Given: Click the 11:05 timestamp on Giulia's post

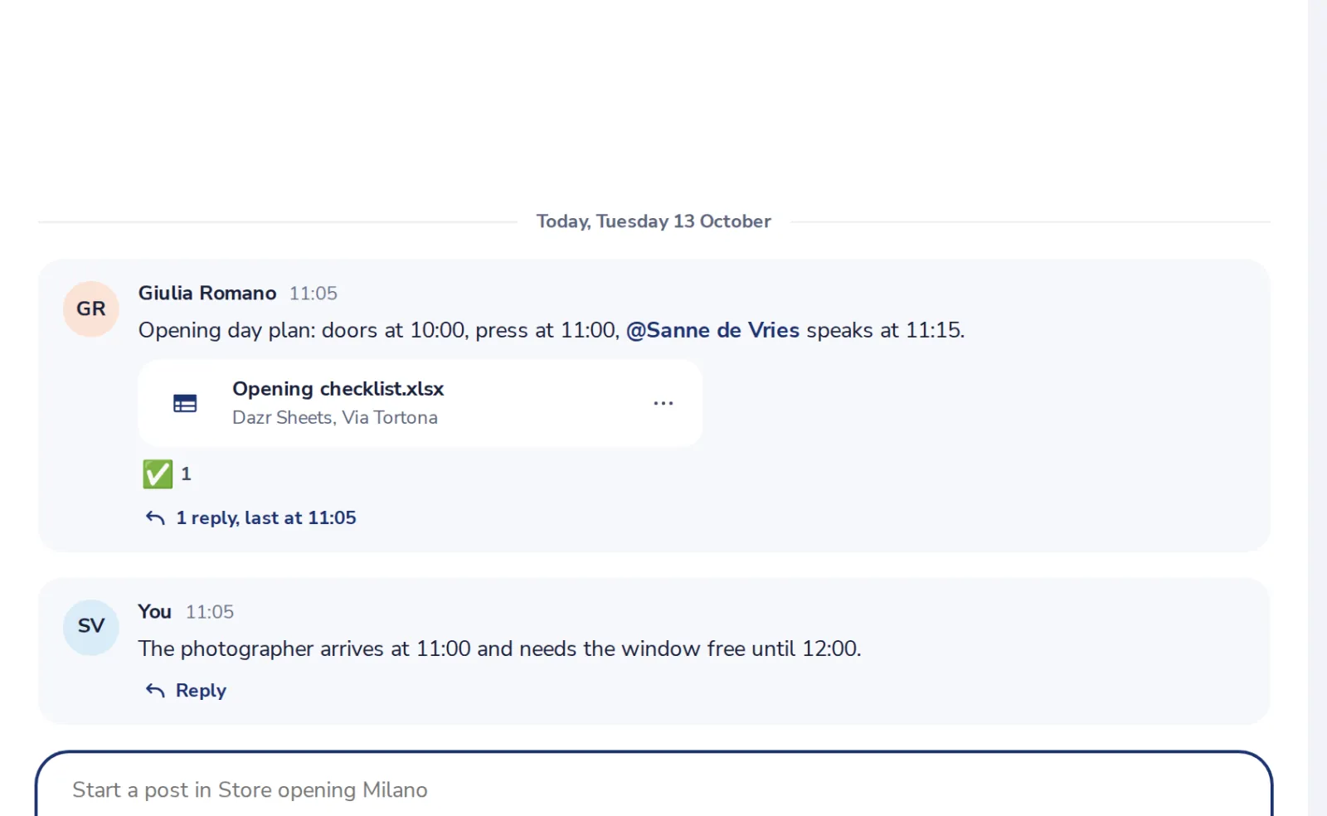Looking at the screenshot, I should coord(314,294).
